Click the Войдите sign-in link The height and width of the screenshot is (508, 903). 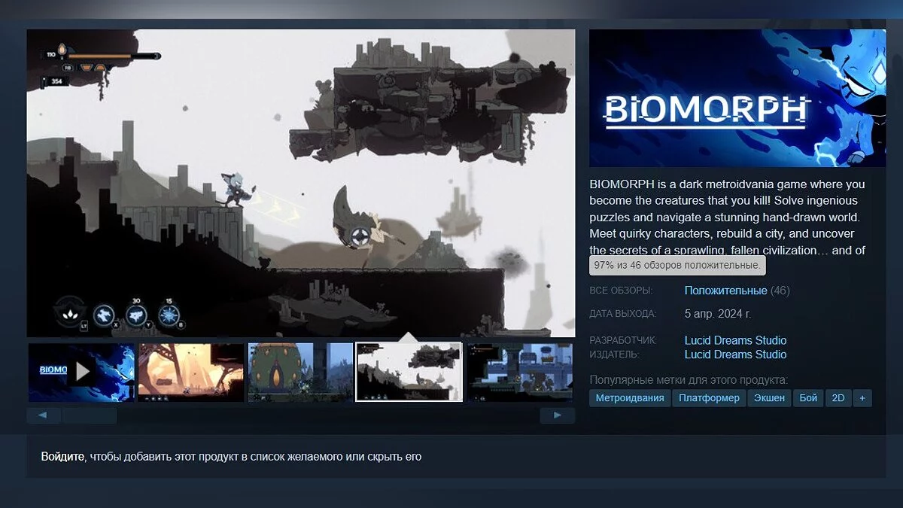click(62, 456)
